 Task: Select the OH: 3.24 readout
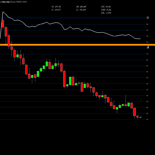point(106,10)
